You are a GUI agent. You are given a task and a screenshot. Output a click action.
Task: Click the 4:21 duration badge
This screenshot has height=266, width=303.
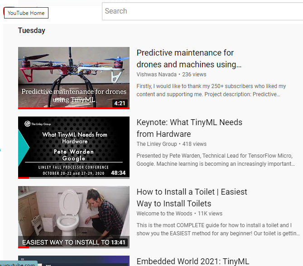(120, 103)
